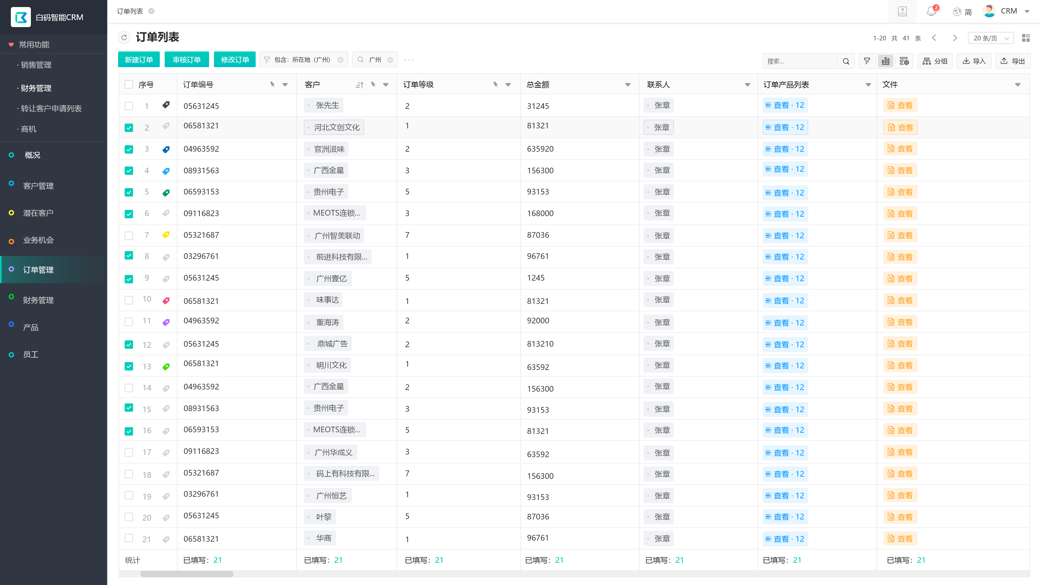Click the 新建订单 button
Viewport: 1040px width, 585px height.
[x=138, y=60]
